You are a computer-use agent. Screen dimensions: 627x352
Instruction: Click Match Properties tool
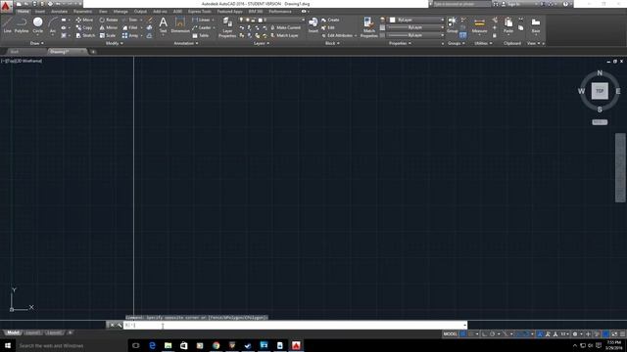coord(368,27)
